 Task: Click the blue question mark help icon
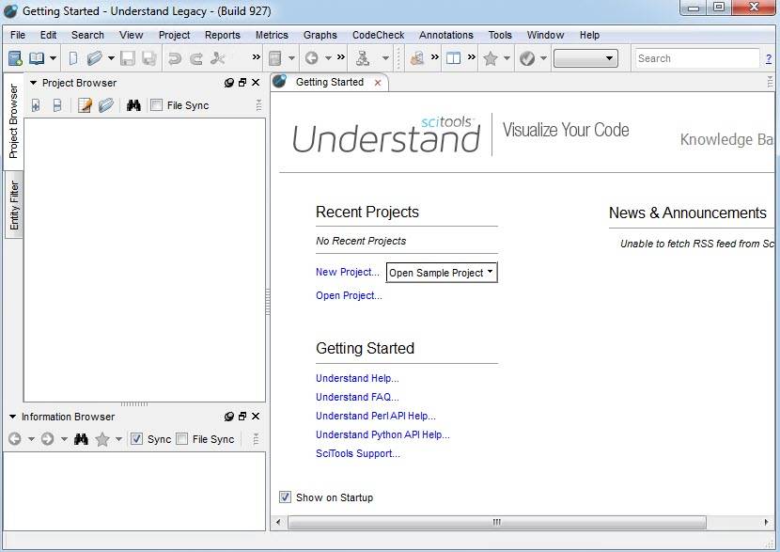pos(769,59)
